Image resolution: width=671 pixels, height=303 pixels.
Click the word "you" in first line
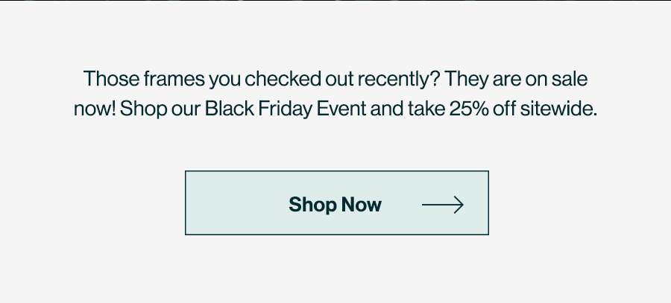224,81
